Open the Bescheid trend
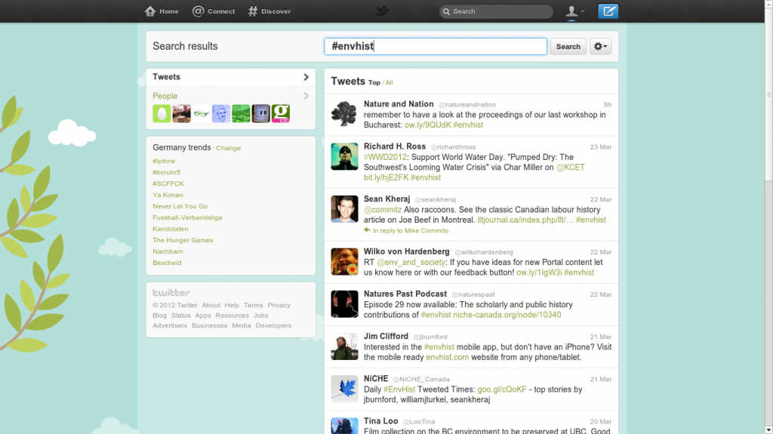The height and width of the screenshot is (434, 773). (x=167, y=263)
